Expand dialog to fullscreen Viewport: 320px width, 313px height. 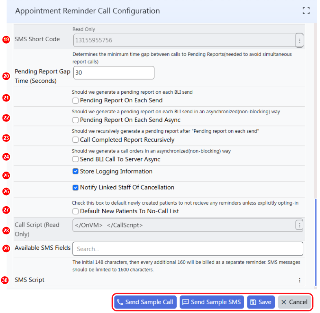pos(306,11)
